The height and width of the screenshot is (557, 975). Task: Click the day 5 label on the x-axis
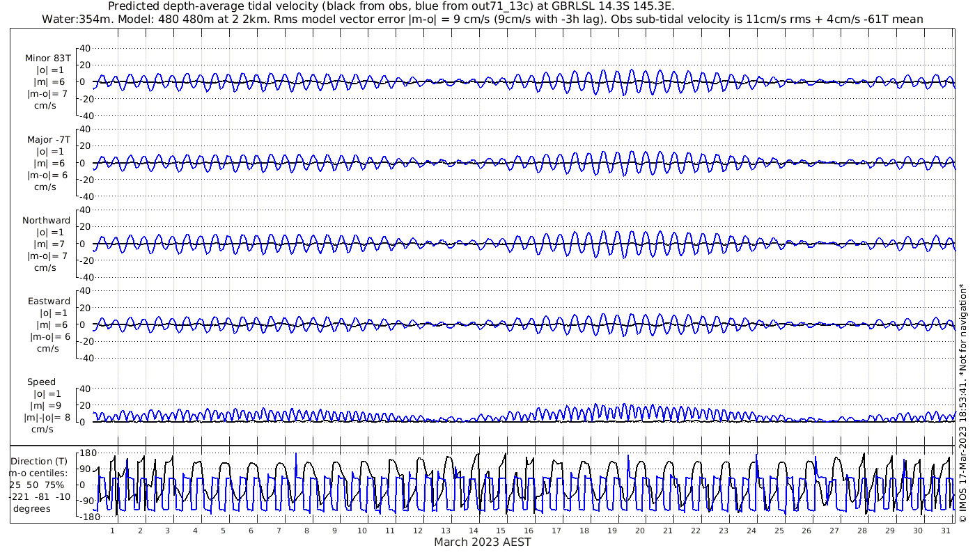[x=223, y=531]
